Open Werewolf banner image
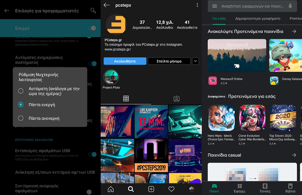The height and width of the screenshot is (195, 302). [x=237, y=55]
